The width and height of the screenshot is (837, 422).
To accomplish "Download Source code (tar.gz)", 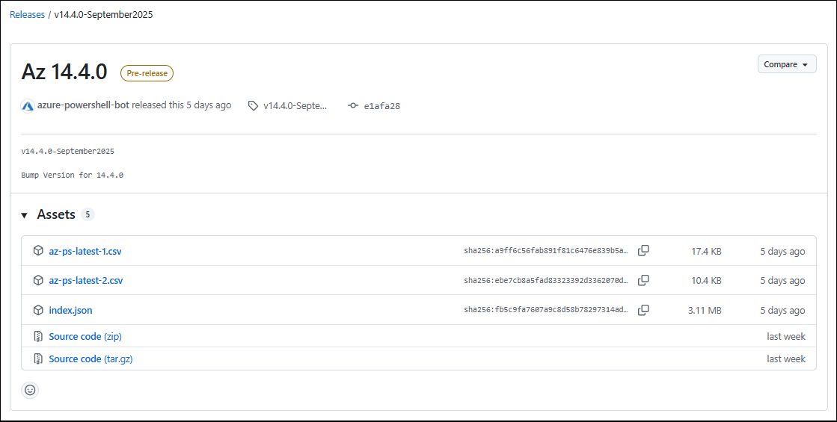I will pos(91,359).
